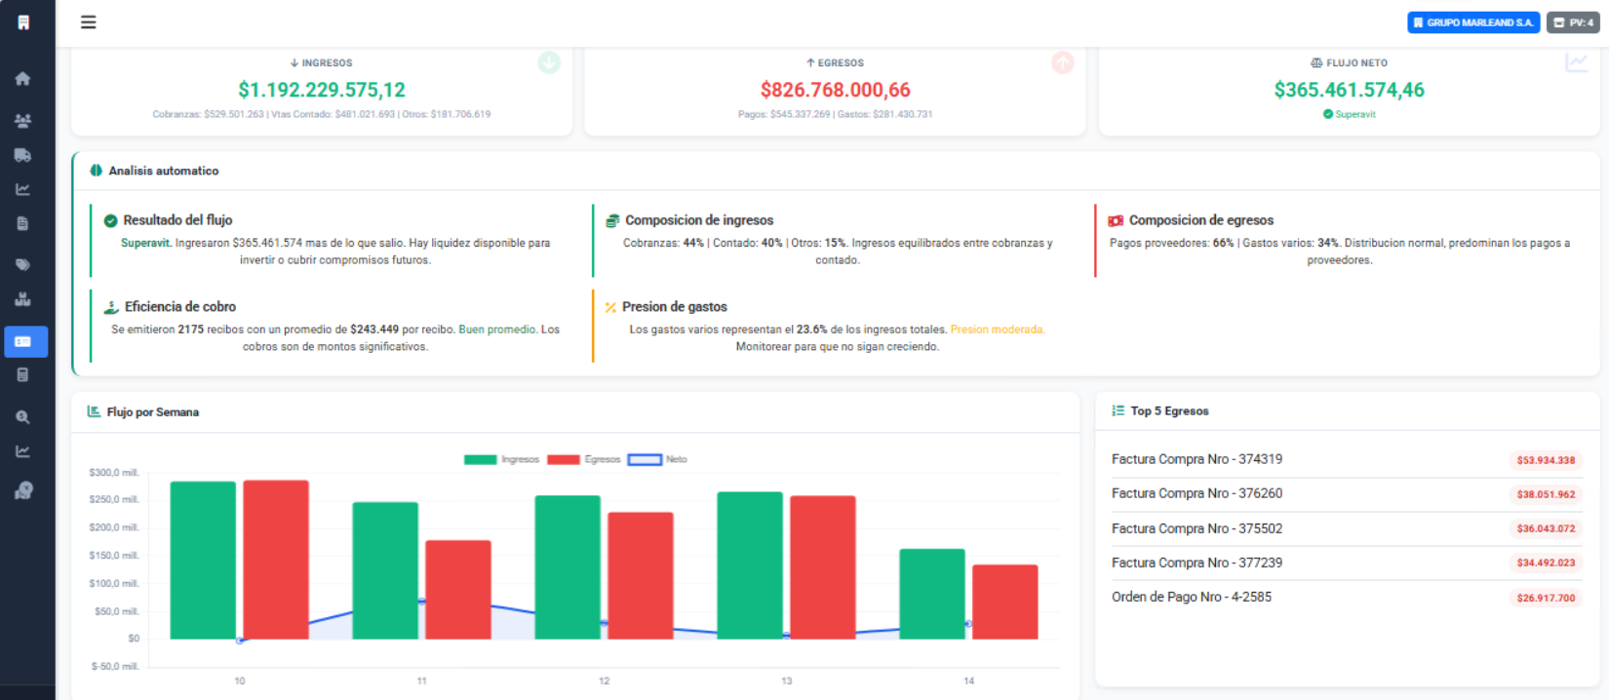Open the GRUPO MARLEAND S.A. company button
Image resolution: width=1609 pixels, height=700 pixels.
point(1473,22)
